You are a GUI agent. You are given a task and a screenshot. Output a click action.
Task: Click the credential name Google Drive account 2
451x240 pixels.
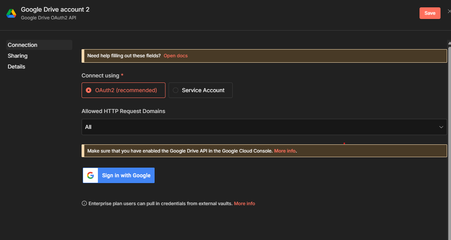(55, 9)
